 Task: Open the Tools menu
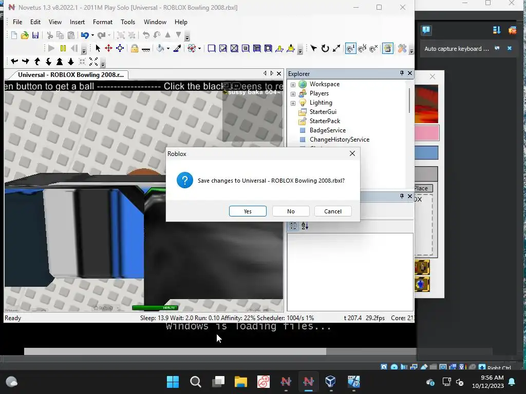click(128, 22)
